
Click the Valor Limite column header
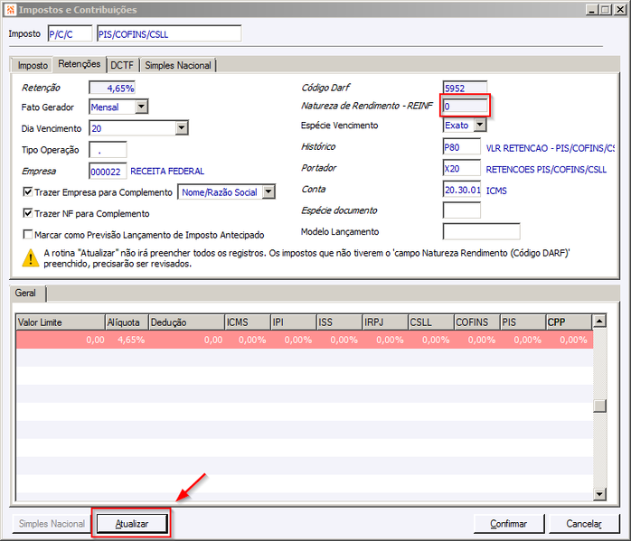tap(61, 322)
